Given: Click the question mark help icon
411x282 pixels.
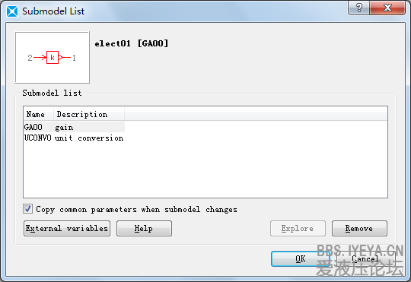Looking at the screenshot, I should (x=359, y=8).
